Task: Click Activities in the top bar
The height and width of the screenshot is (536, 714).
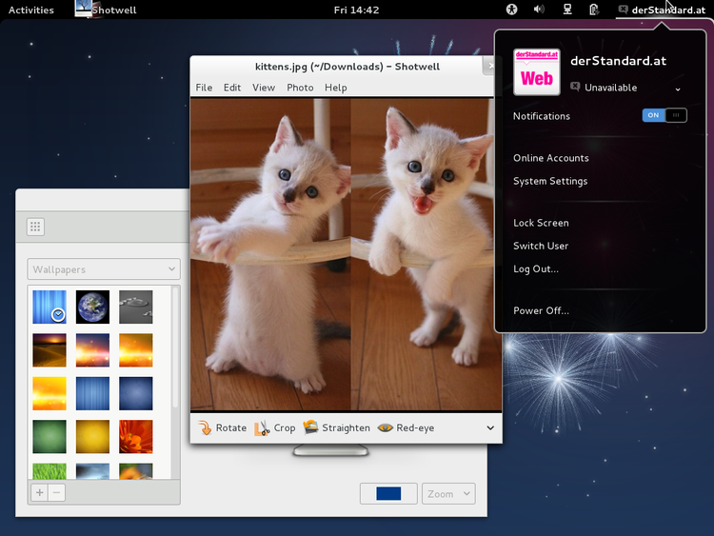Action: pos(31,10)
